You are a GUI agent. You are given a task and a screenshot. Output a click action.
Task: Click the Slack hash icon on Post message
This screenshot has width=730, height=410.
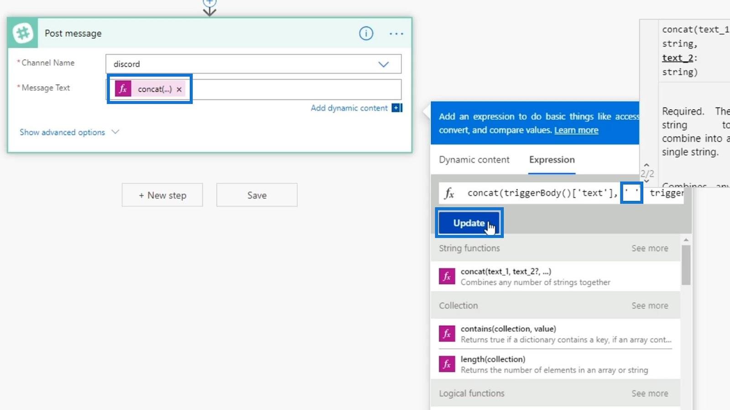click(x=23, y=33)
